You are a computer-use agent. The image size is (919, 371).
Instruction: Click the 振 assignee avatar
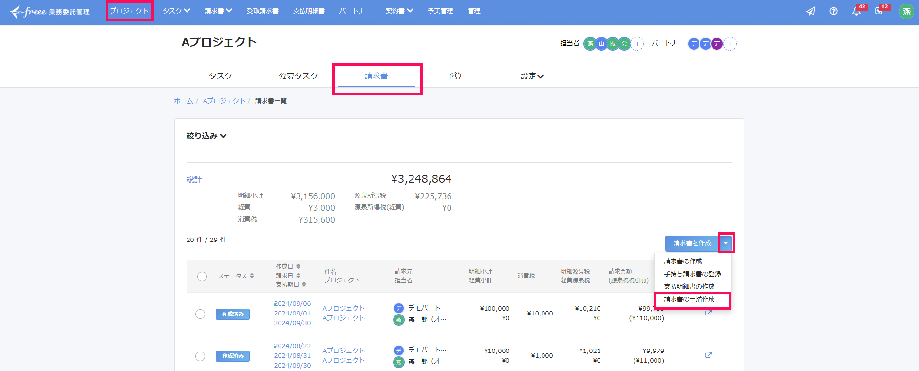click(x=613, y=44)
